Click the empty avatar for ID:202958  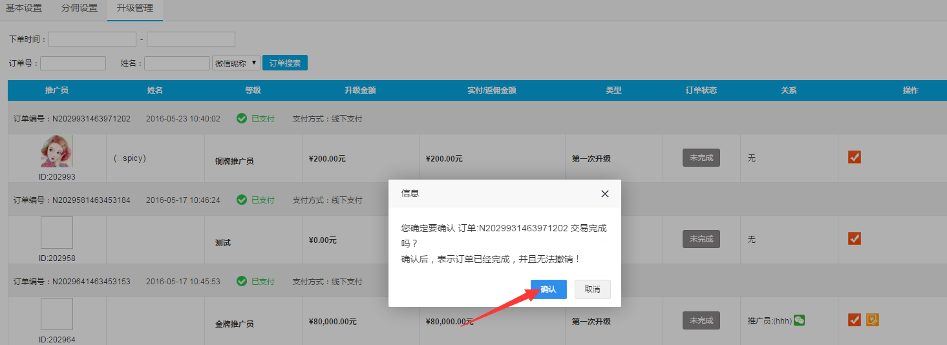tap(57, 233)
